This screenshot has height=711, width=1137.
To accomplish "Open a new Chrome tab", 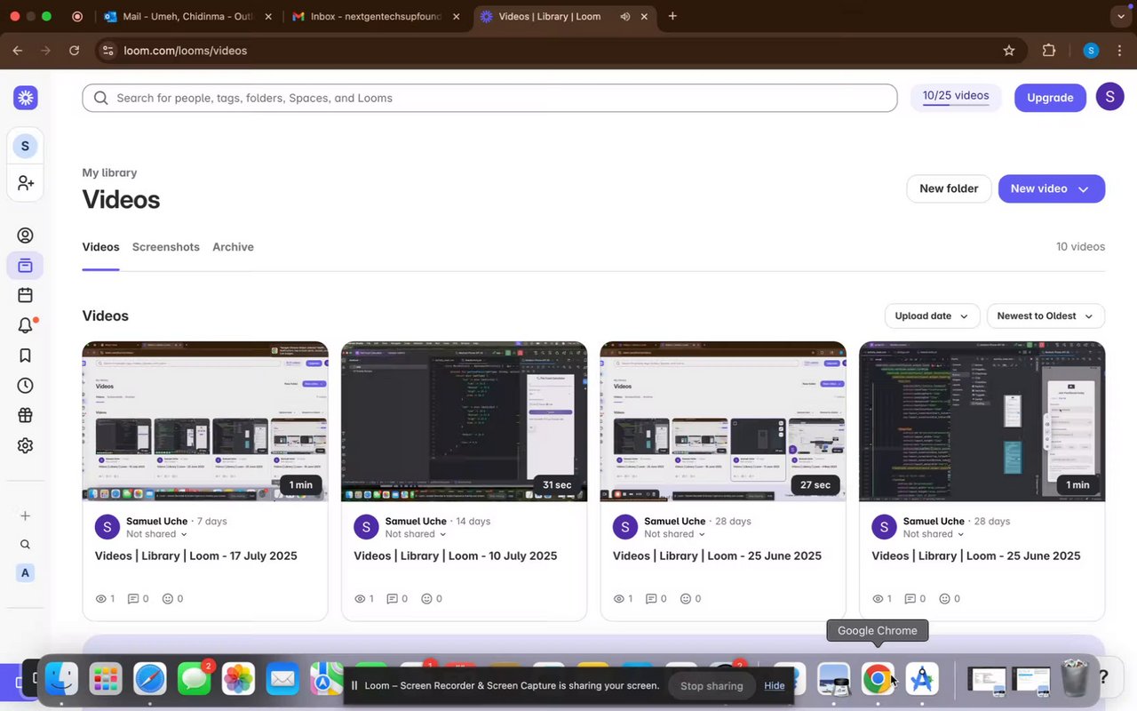I will pyautogui.click(x=672, y=16).
